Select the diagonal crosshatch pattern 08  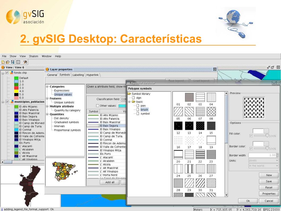coord(211,111)
